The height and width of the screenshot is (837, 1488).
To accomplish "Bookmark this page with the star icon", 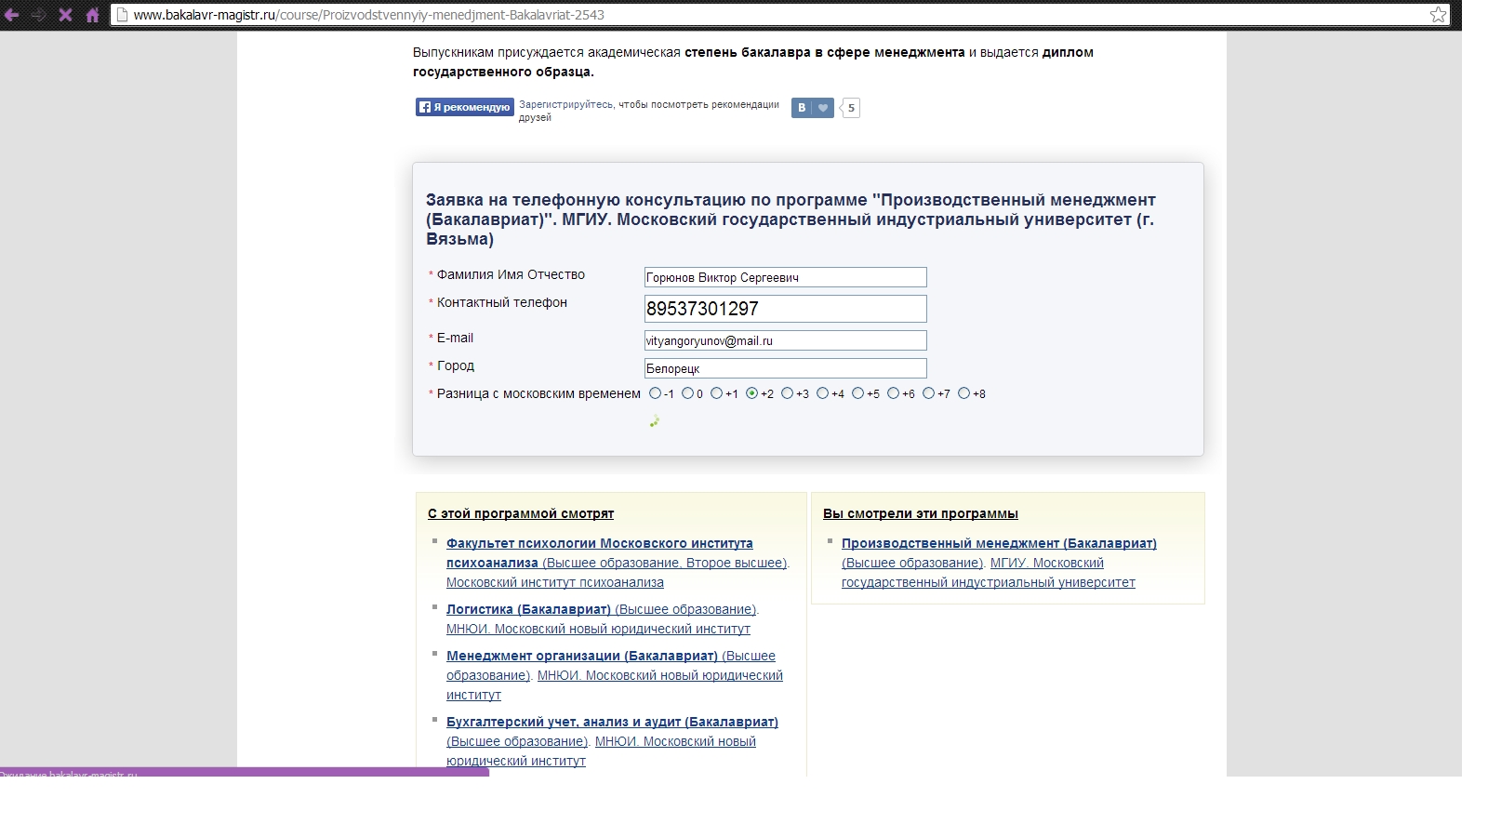I will pyautogui.click(x=1438, y=15).
